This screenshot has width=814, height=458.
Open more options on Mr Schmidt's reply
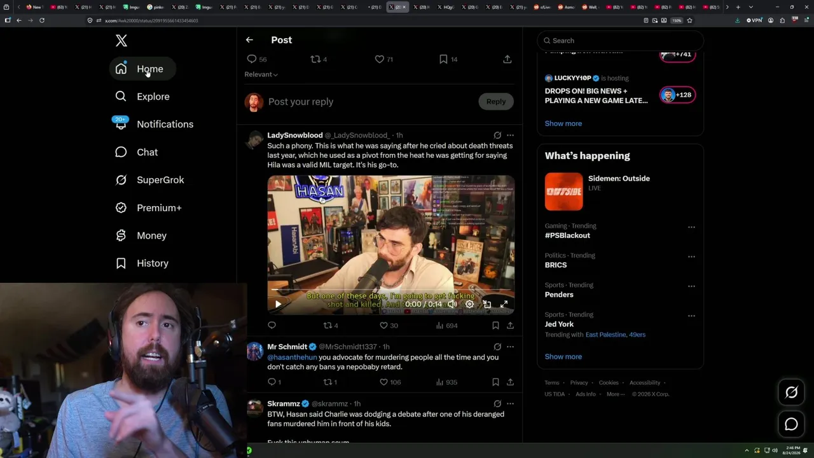[x=510, y=347]
